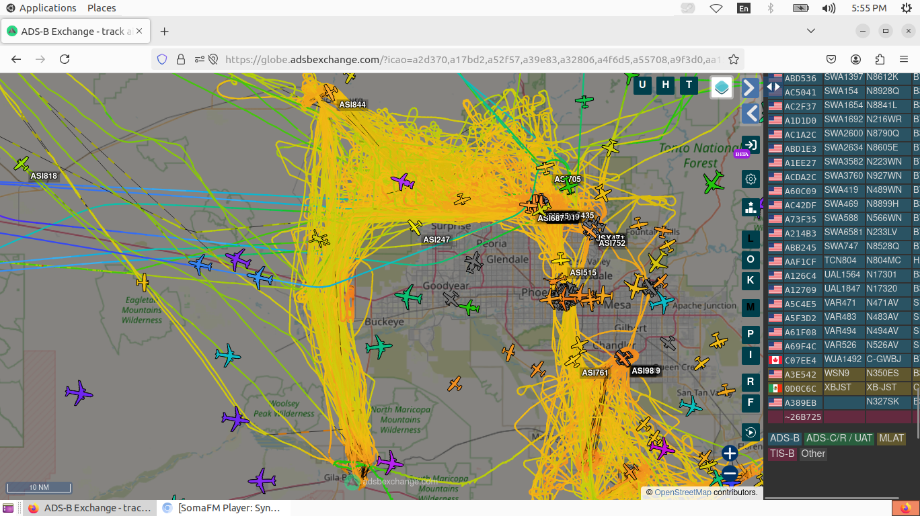
Task: Toggle sidebar with the double-arrow handle
Action: point(773,87)
